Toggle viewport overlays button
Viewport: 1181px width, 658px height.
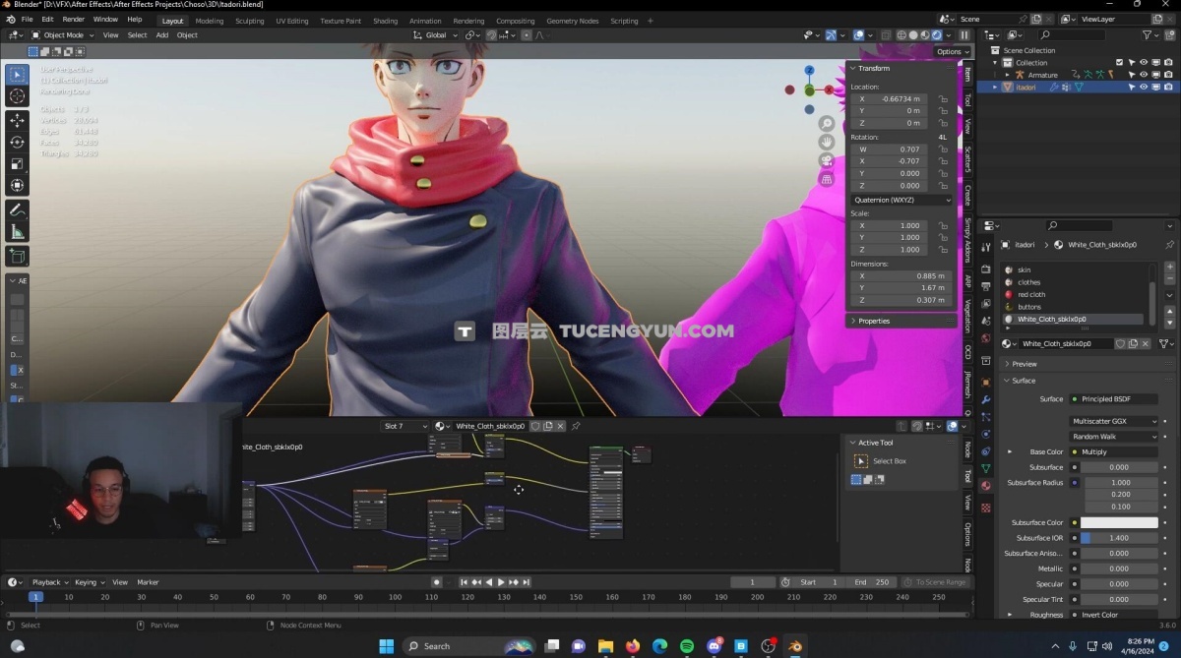[858, 35]
